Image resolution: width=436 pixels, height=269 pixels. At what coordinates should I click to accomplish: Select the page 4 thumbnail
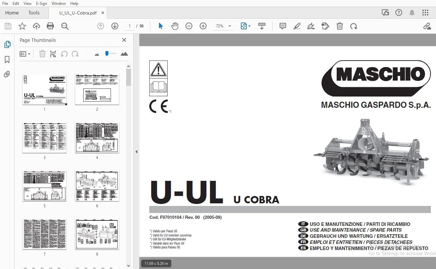pyautogui.click(x=97, y=137)
